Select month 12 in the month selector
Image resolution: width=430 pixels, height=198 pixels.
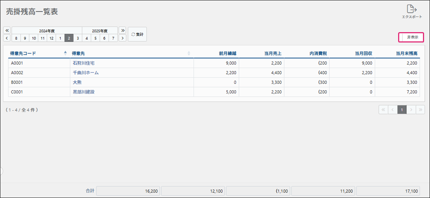(x=51, y=38)
